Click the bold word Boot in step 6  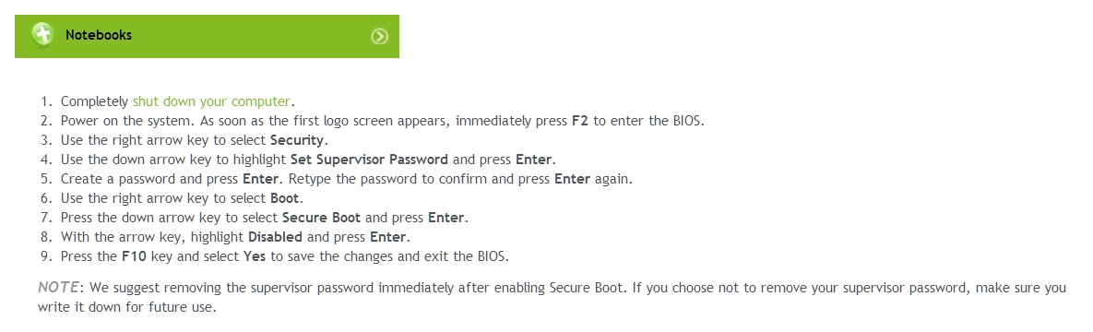284,197
